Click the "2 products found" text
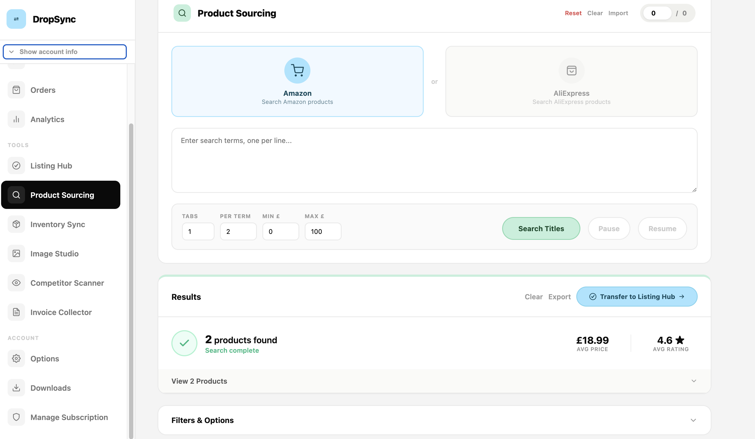Image resolution: width=755 pixels, height=439 pixels. click(241, 340)
